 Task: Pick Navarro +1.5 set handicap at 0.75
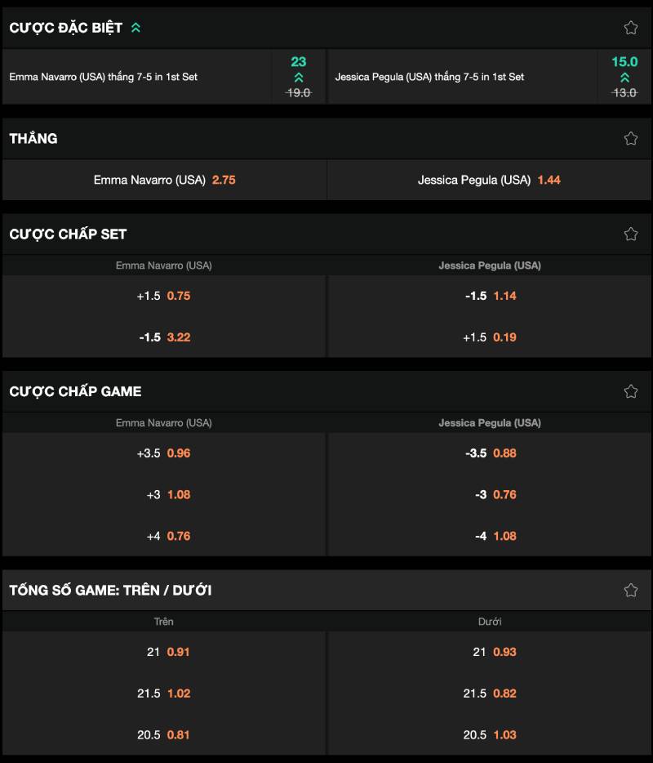pos(164,296)
